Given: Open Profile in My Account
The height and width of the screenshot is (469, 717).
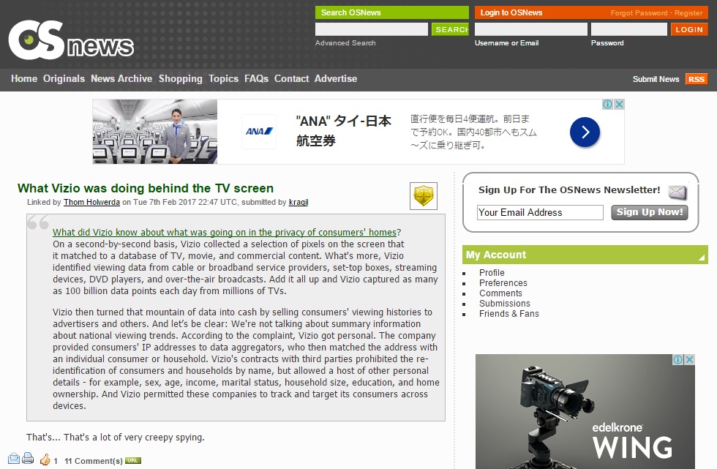Looking at the screenshot, I should (492, 272).
